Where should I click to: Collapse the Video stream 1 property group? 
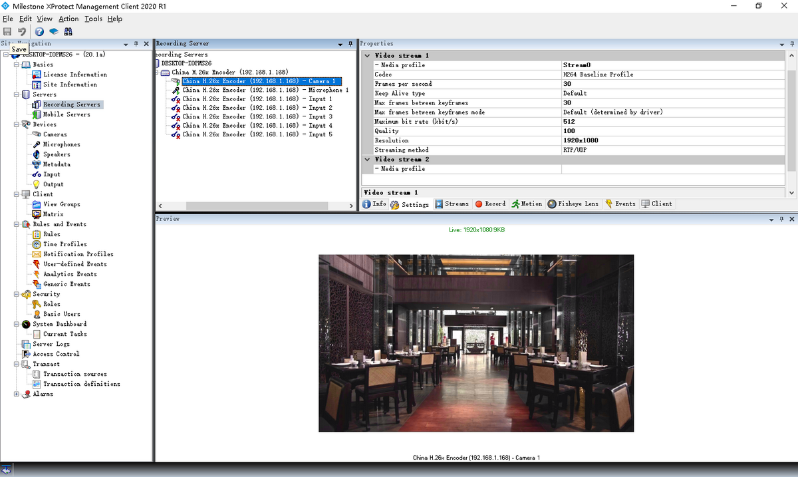pos(367,56)
